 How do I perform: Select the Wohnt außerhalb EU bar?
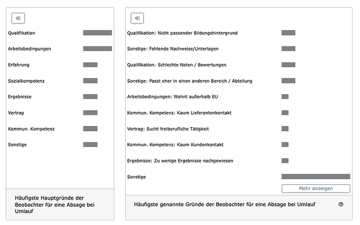pyautogui.click(x=285, y=97)
